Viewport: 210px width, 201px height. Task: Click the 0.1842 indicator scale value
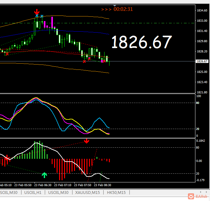tap(200, 141)
